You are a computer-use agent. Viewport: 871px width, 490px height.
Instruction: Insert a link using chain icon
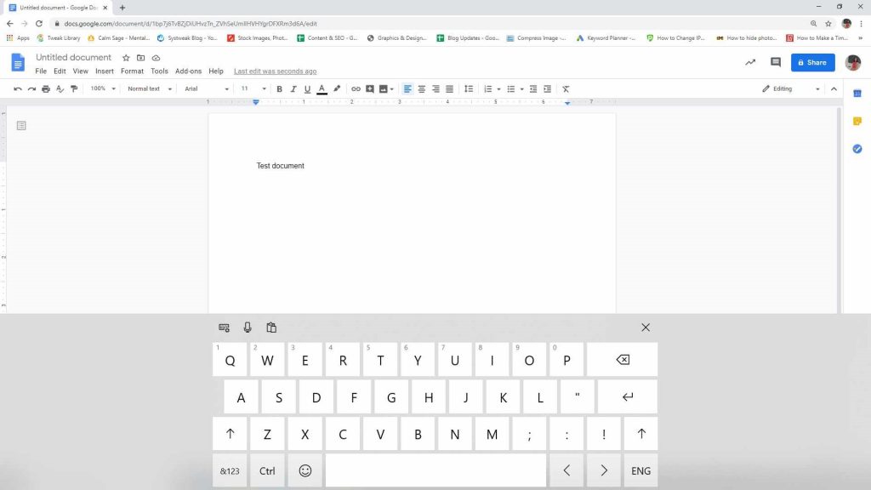[356, 88]
